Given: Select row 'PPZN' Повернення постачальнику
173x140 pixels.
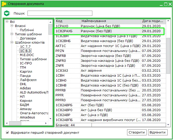Looking at the screenshot, I should [x=110, y=51].
